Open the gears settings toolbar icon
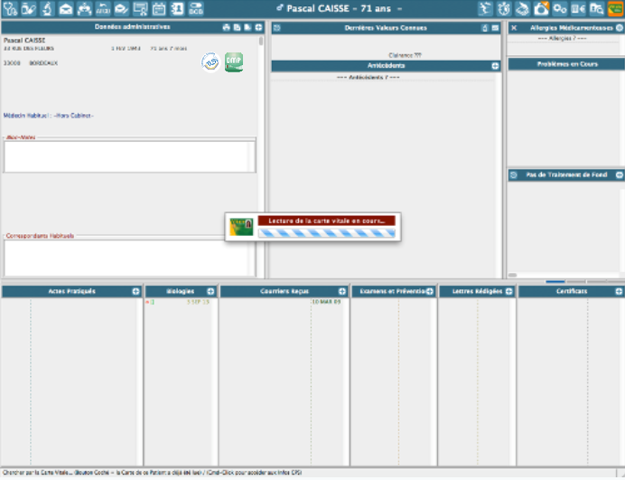625x480 pixels. click(559, 9)
